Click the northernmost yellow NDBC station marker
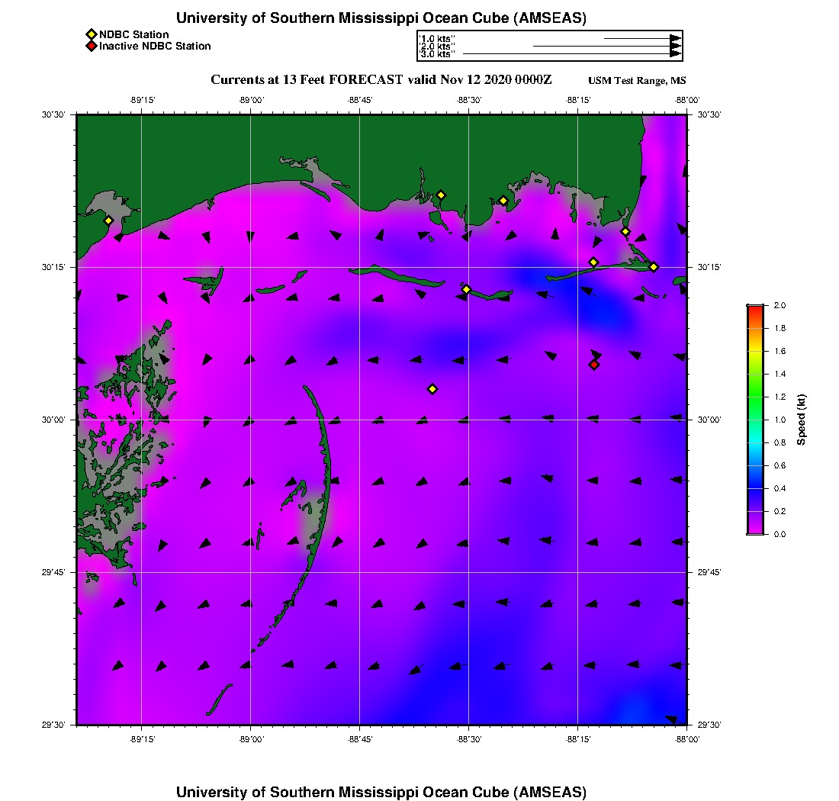The height and width of the screenshot is (801, 839). (441, 195)
